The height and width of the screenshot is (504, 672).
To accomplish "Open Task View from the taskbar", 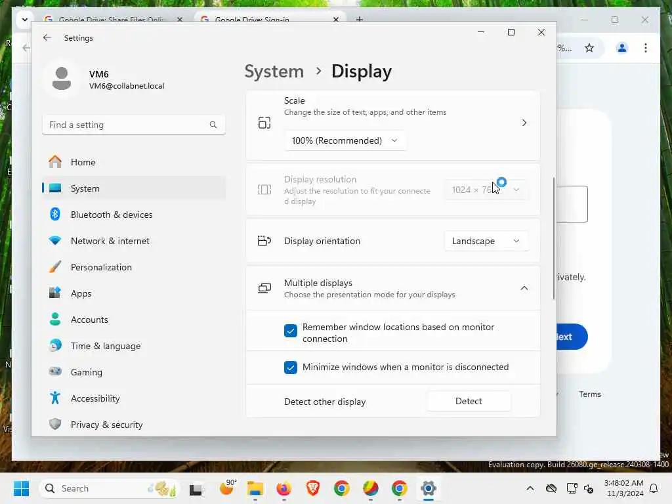I will point(196,488).
